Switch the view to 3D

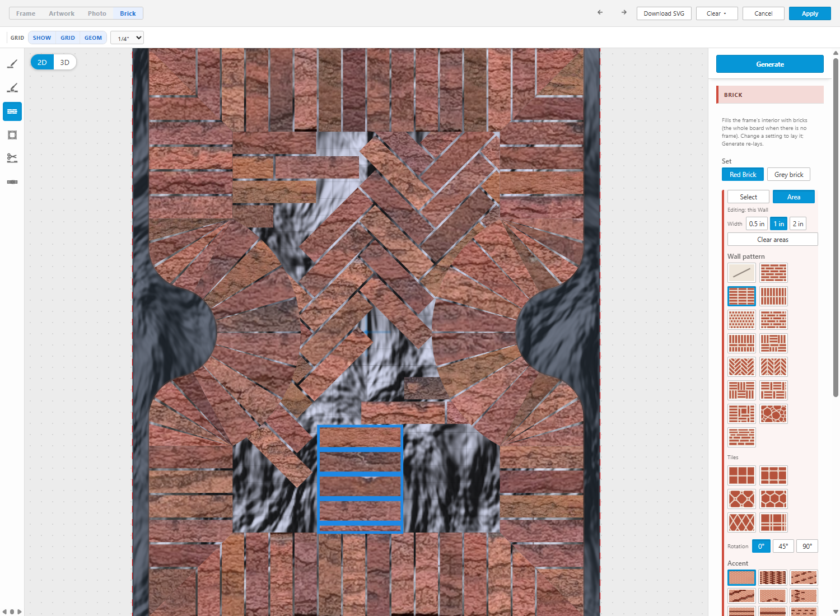[65, 62]
